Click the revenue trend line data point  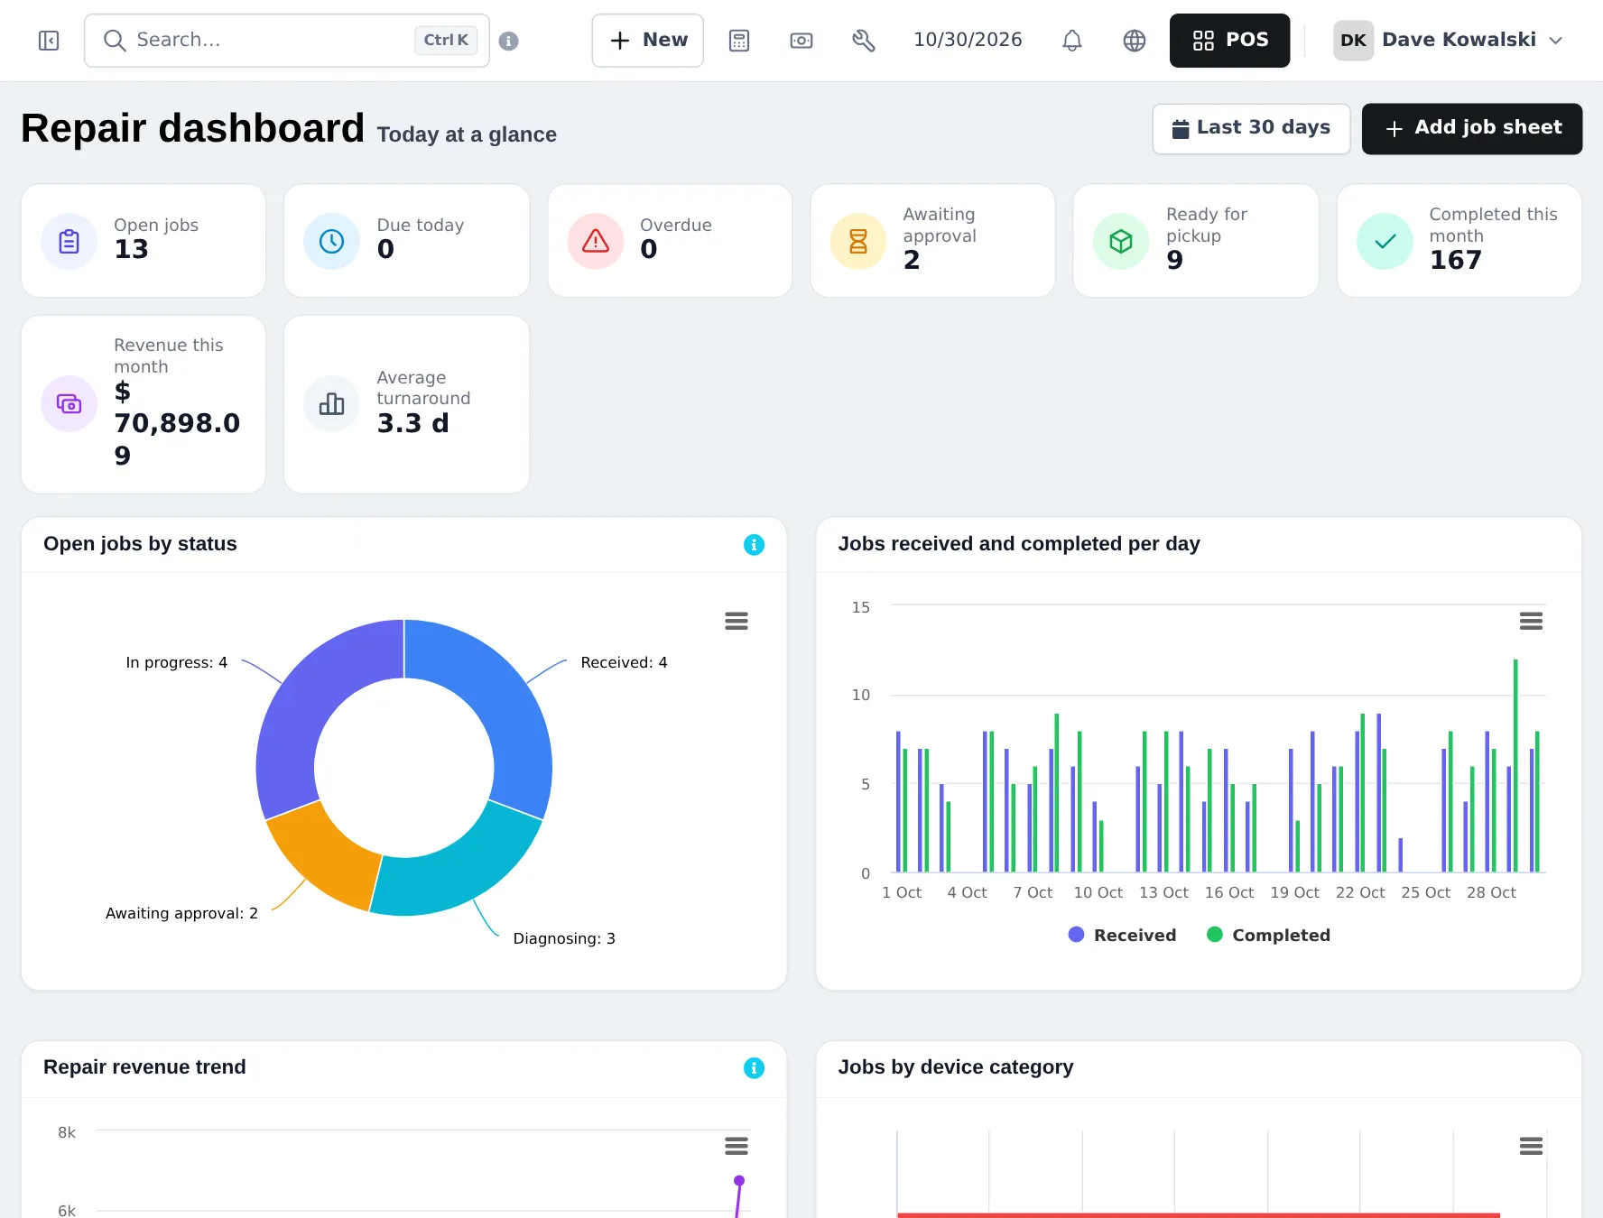coord(739,1181)
